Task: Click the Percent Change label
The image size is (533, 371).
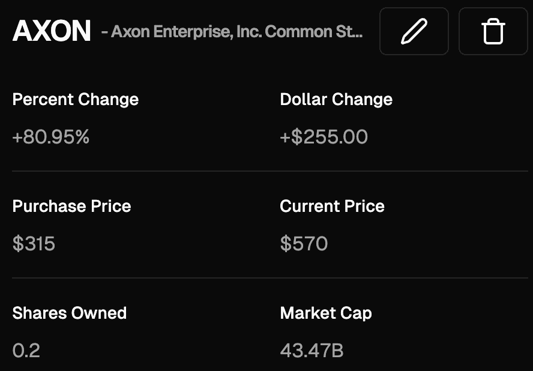Action: pos(76,99)
